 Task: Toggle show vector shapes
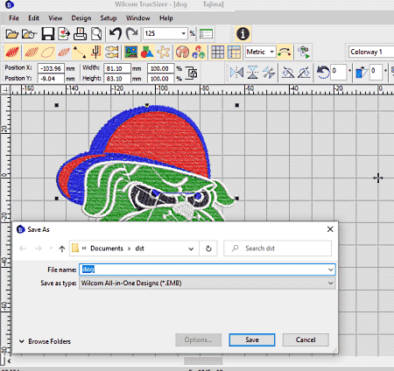[147, 52]
